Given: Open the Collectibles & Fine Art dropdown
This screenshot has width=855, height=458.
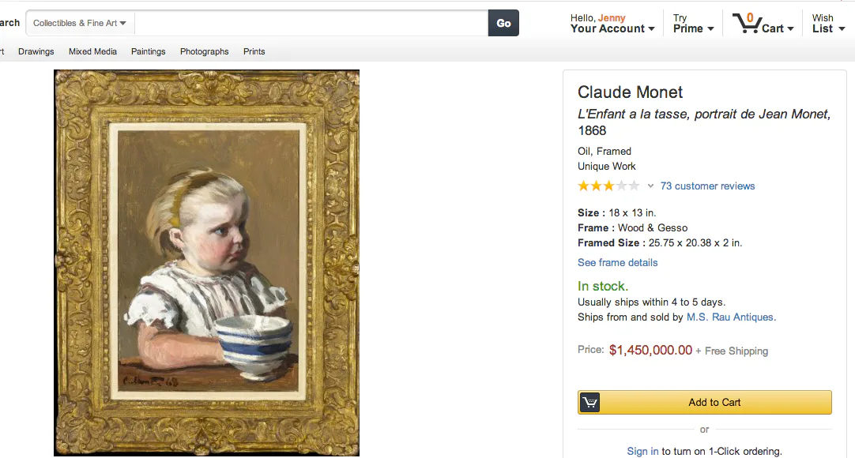Looking at the screenshot, I should (x=80, y=23).
